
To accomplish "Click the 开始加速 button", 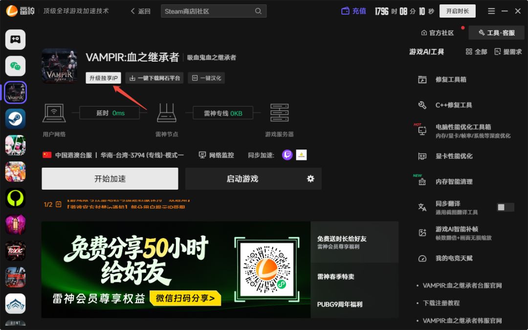I will click(110, 178).
